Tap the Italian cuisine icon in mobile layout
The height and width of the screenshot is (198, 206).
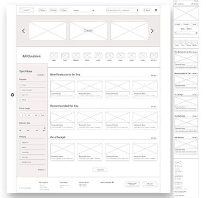(x=177, y=42)
